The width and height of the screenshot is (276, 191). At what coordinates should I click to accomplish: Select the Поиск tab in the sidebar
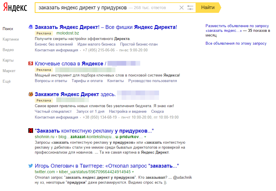[x=8, y=29]
